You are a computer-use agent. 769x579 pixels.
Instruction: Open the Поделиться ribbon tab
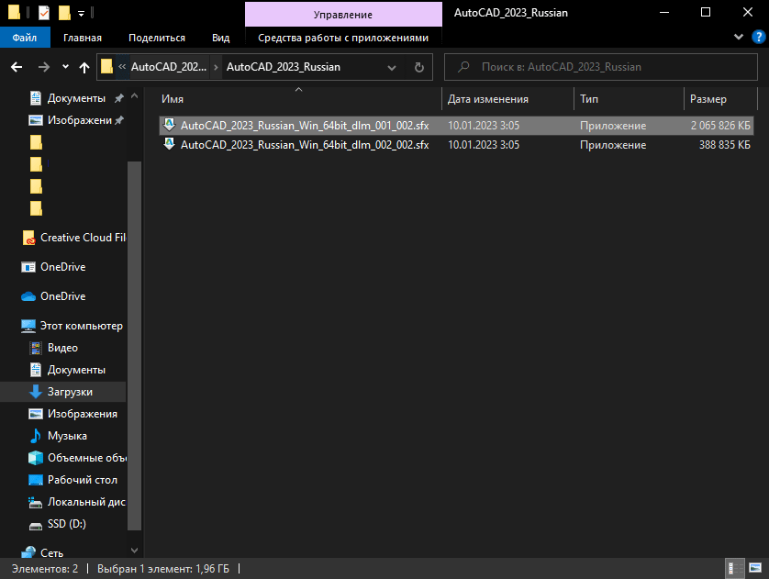157,38
